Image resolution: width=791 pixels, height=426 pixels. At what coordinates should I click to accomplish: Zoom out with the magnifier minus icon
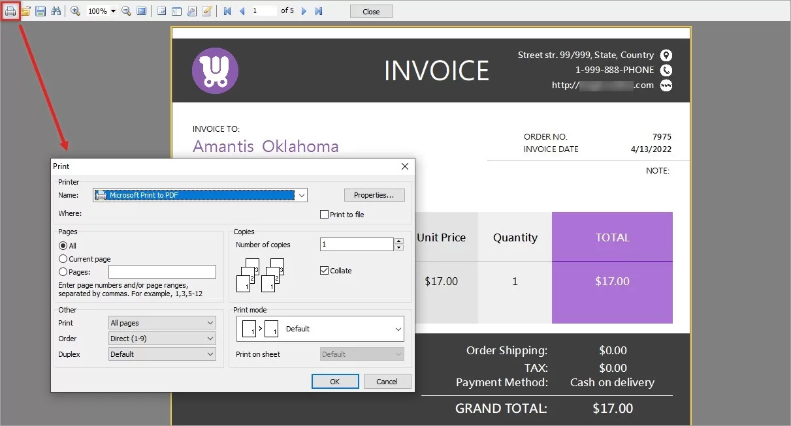126,10
